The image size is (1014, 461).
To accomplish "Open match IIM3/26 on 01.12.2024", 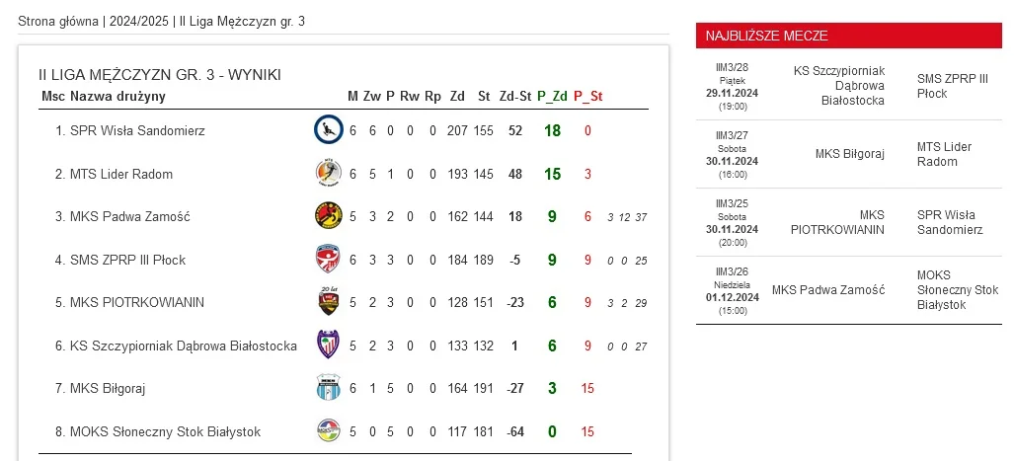I will [x=849, y=290].
